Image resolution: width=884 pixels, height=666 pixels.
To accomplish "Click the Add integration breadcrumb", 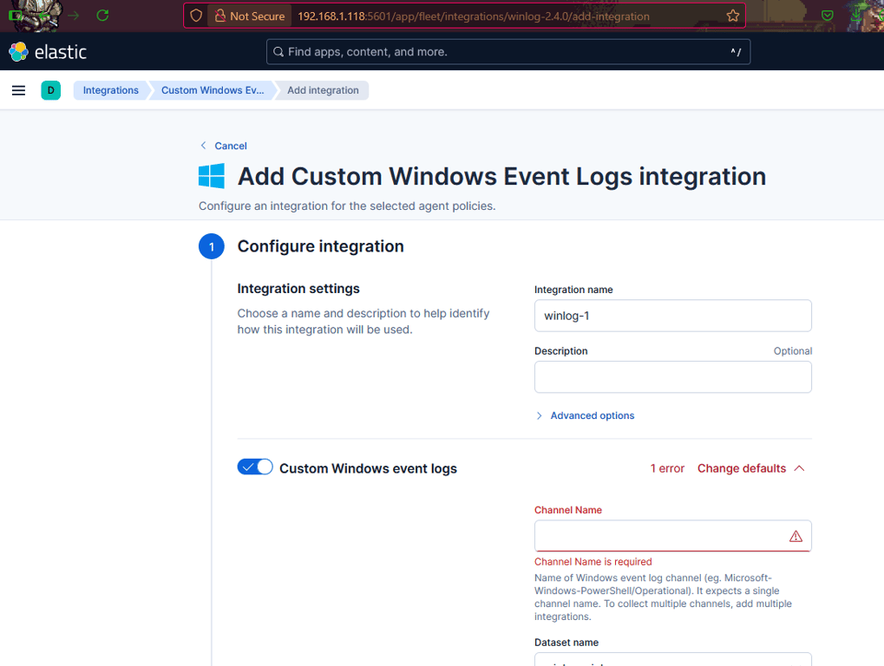I will [323, 90].
